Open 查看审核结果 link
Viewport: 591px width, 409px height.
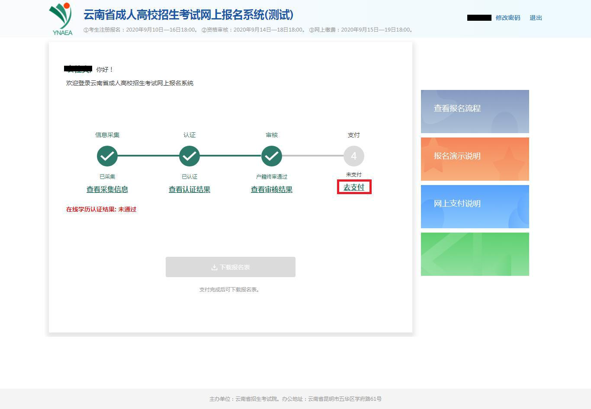[271, 189]
